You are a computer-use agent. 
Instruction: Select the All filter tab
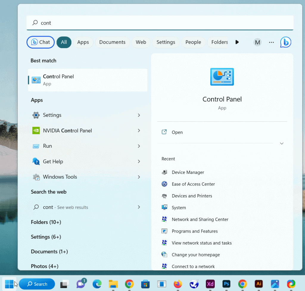[64, 42]
